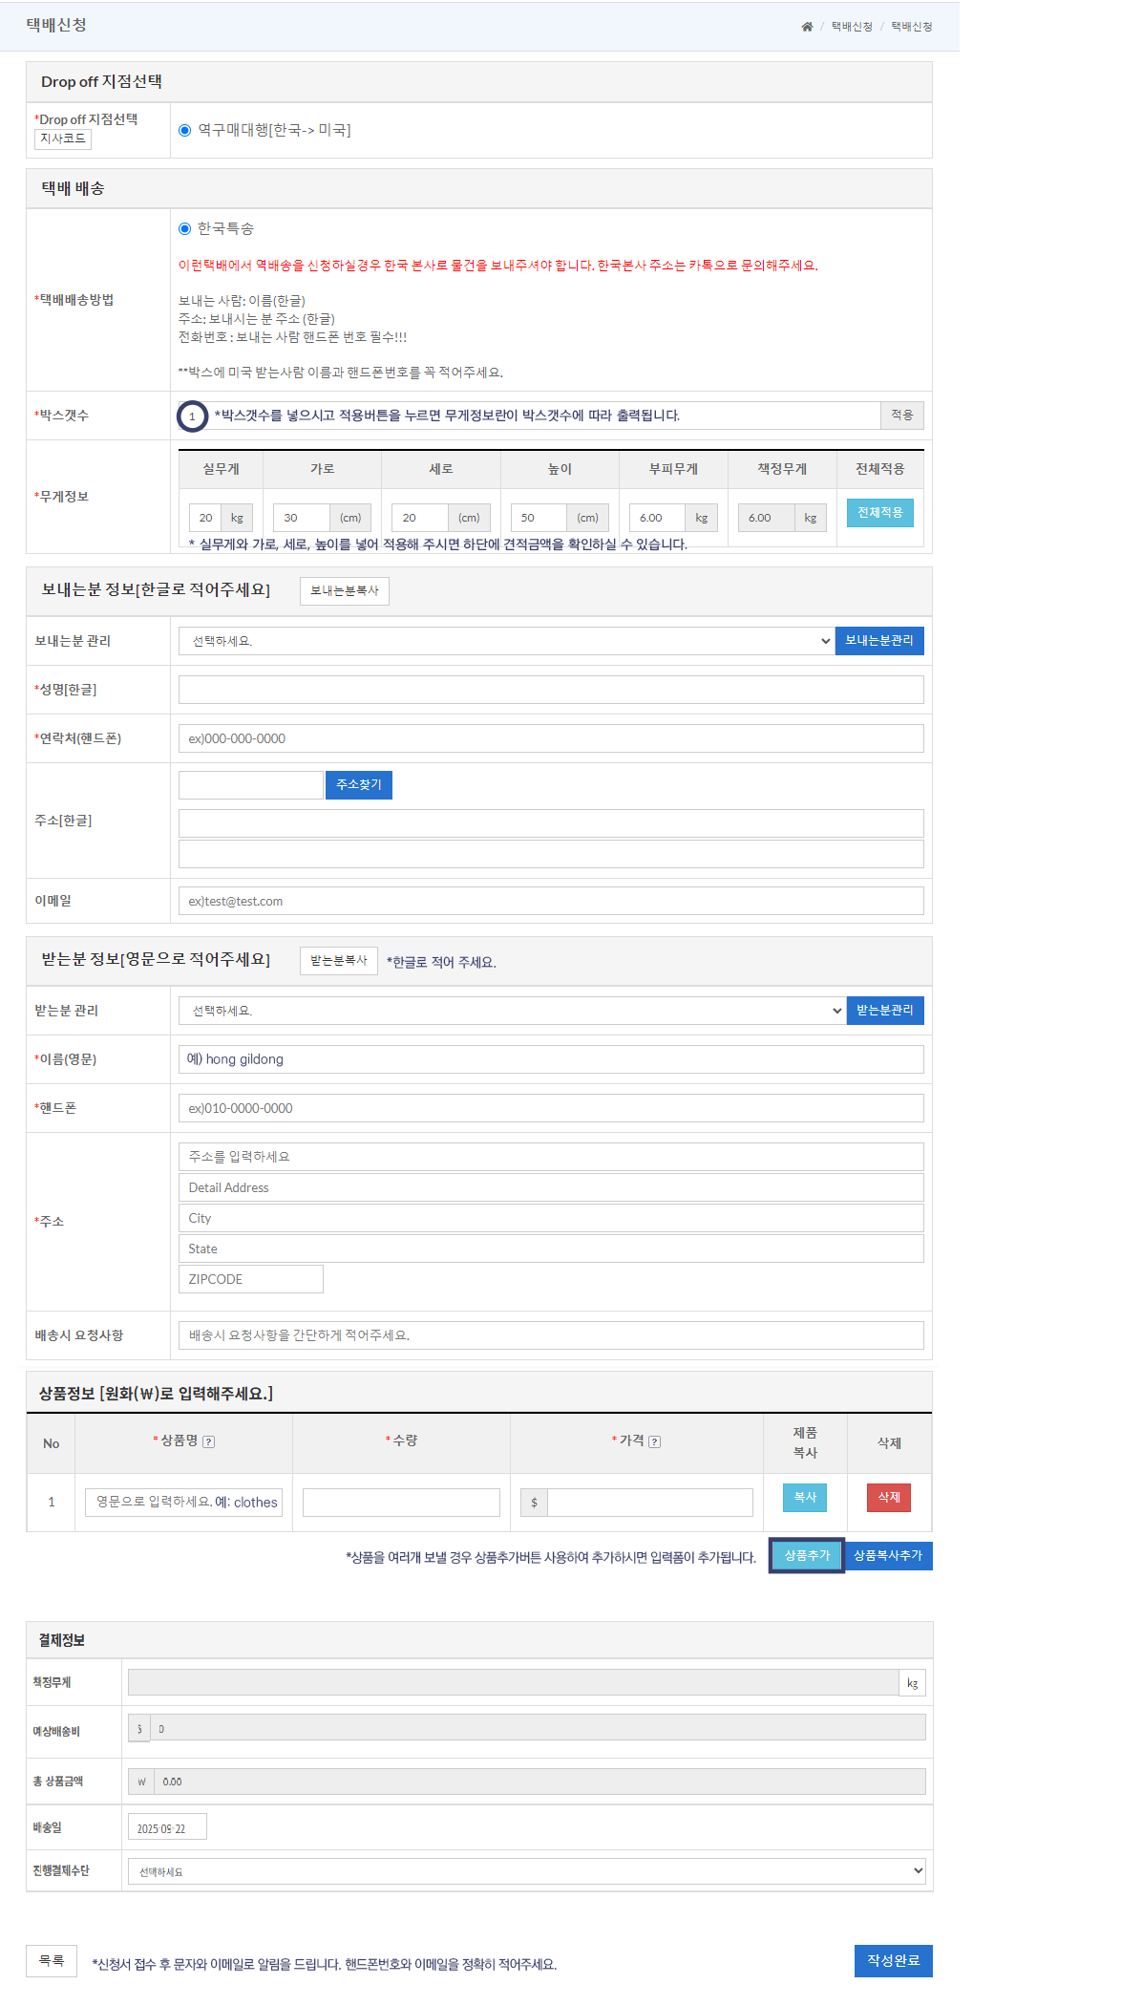Submit form with 작성완료 button
Viewport: 1121px width, 2006px height.
pos(893,1960)
